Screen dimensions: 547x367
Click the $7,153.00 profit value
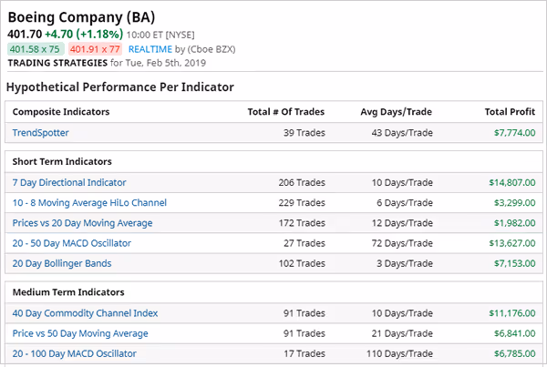point(514,263)
